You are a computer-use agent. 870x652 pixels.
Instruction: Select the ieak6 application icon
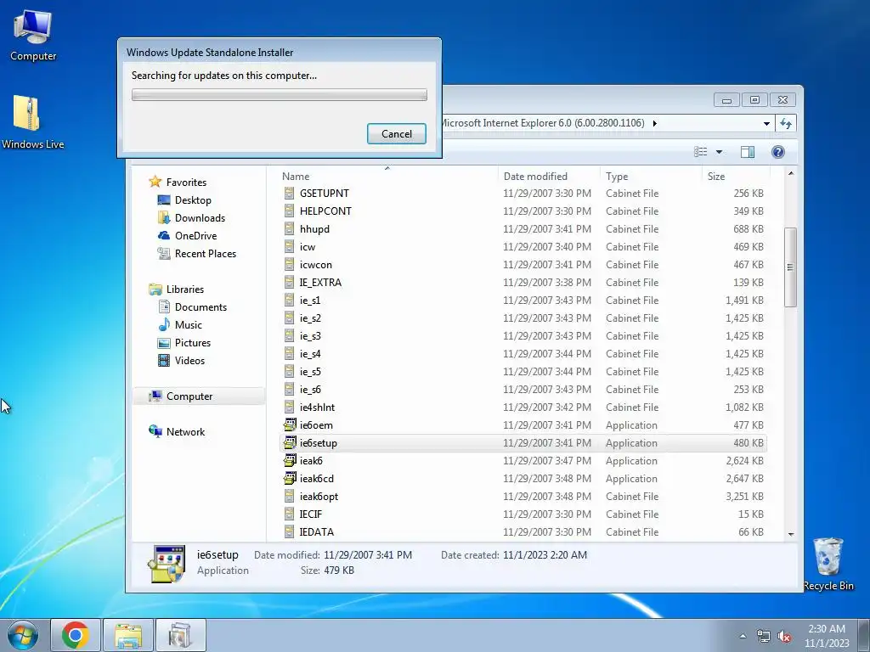(x=290, y=460)
